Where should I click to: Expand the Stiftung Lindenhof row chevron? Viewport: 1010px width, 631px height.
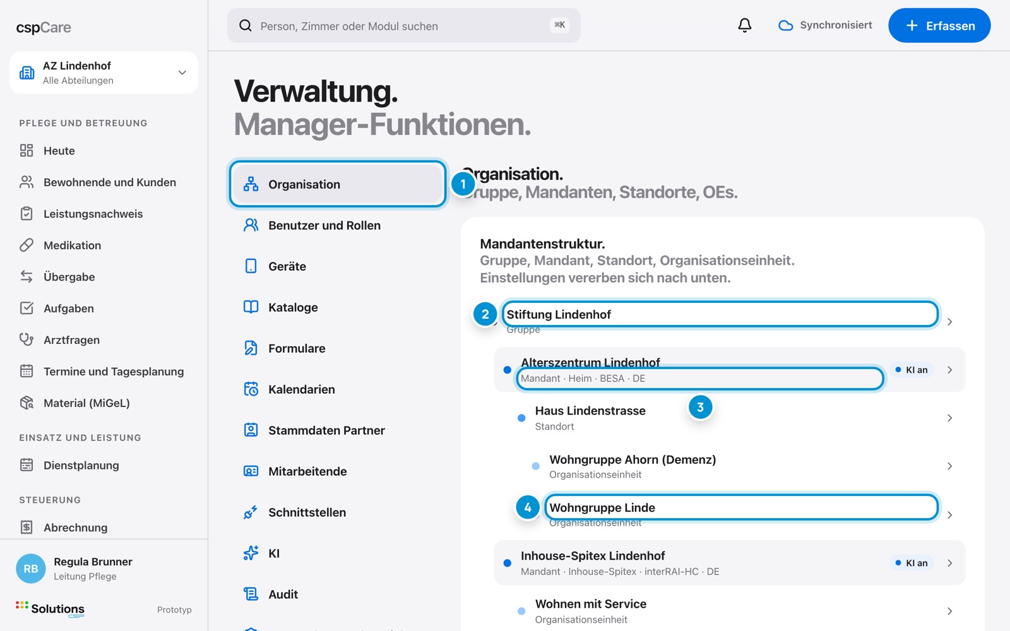point(949,322)
